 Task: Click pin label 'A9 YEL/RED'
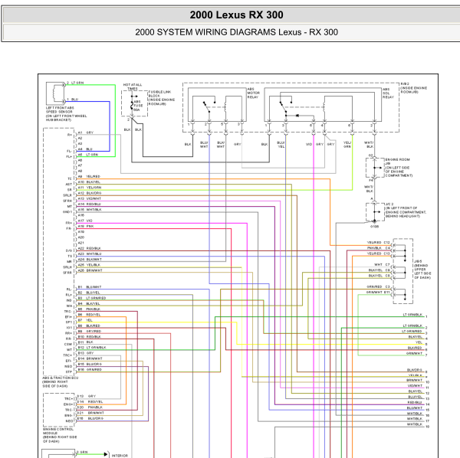point(89,177)
